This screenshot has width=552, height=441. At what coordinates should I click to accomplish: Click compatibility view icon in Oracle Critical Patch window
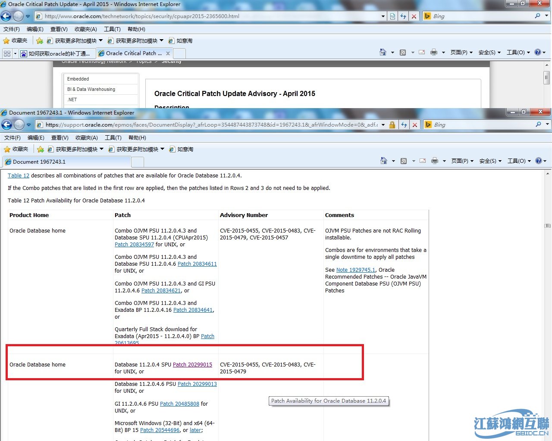coord(392,16)
